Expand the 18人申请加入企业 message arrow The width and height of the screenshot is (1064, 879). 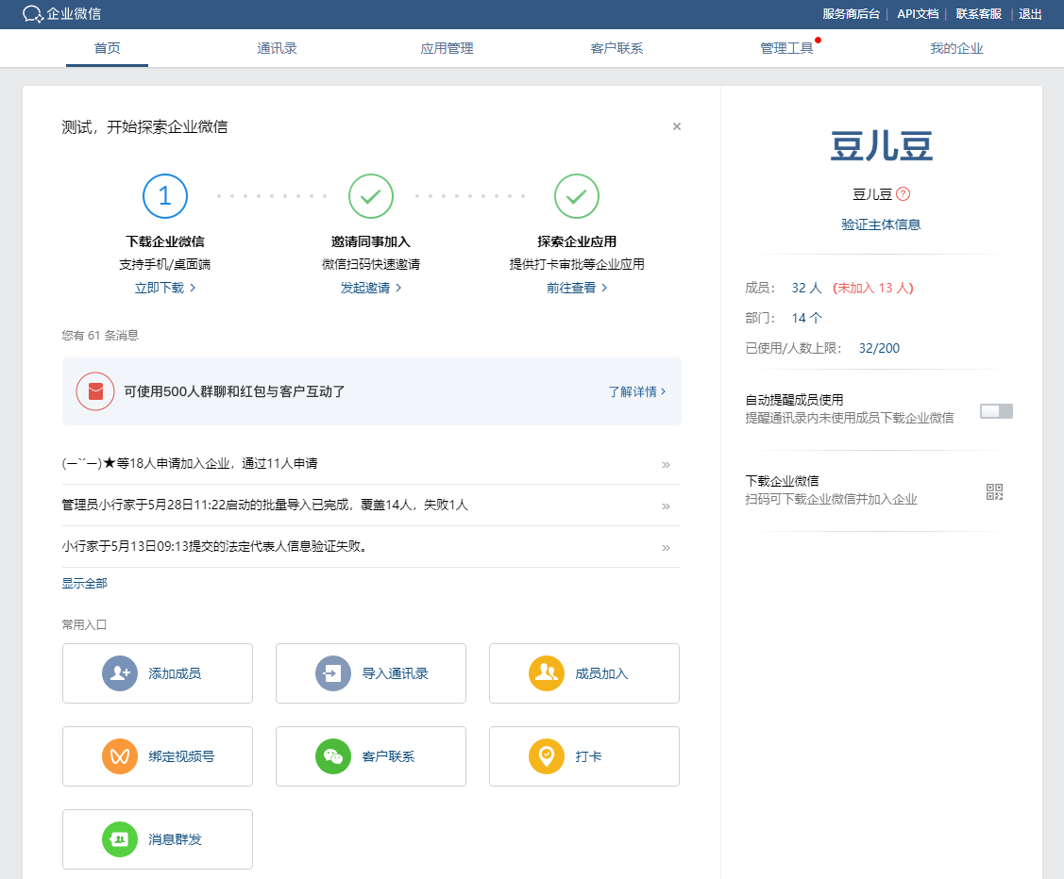[666, 465]
